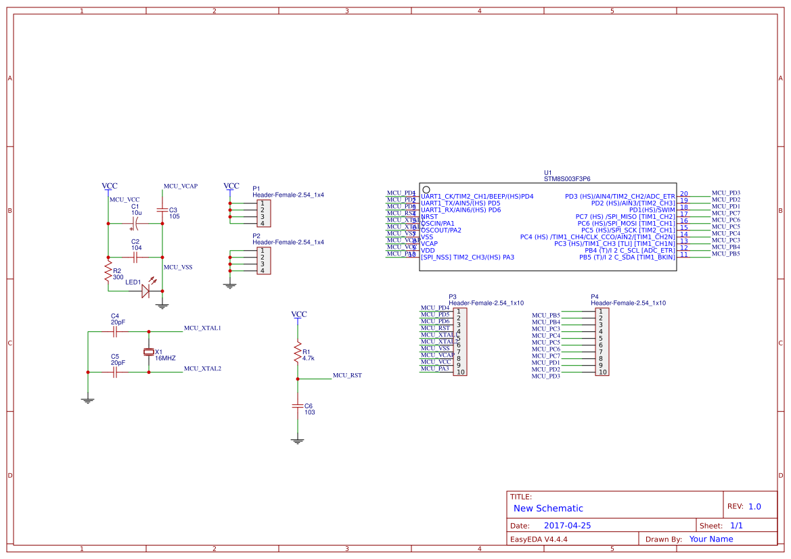Select the P4 1x10 header body
This screenshot has width=791, height=559.
(x=602, y=342)
